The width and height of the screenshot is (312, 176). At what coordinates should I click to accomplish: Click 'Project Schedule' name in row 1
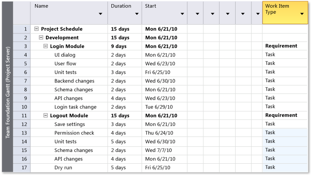click(x=62, y=29)
